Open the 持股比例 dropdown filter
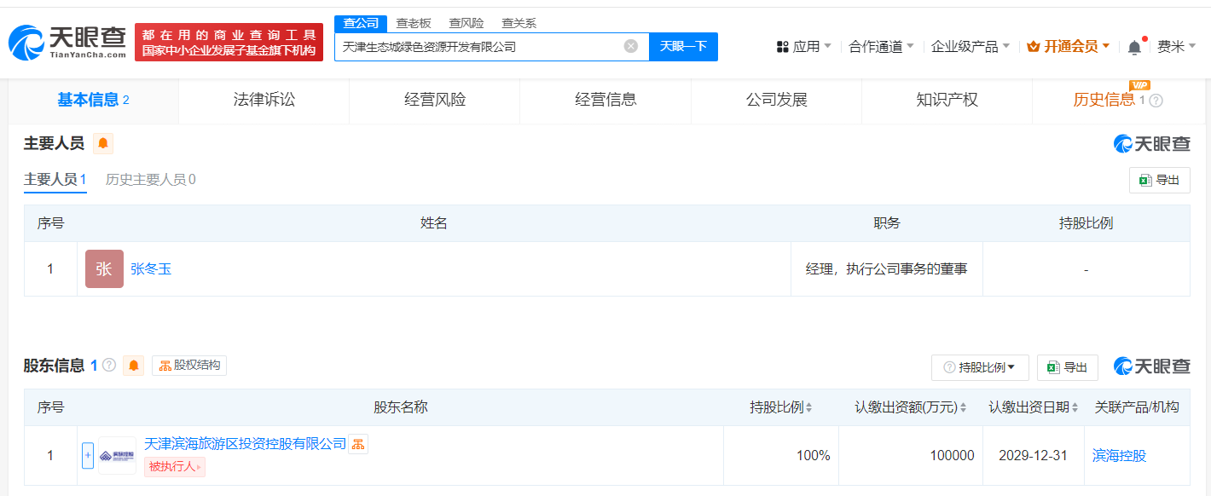This screenshot has width=1211, height=496. 980,367
